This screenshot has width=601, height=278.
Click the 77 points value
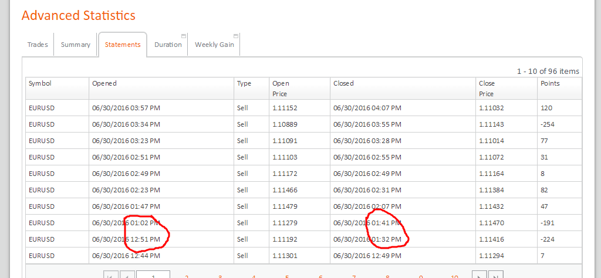[x=544, y=141]
